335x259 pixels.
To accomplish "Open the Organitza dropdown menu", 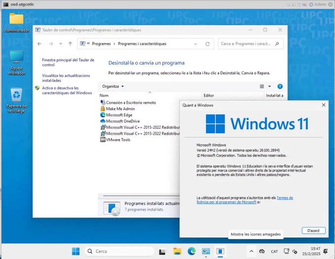I will click(113, 86).
